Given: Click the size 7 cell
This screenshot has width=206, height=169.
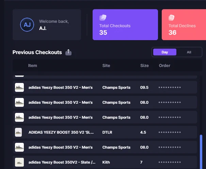Looking at the screenshot, I should point(141,162).
